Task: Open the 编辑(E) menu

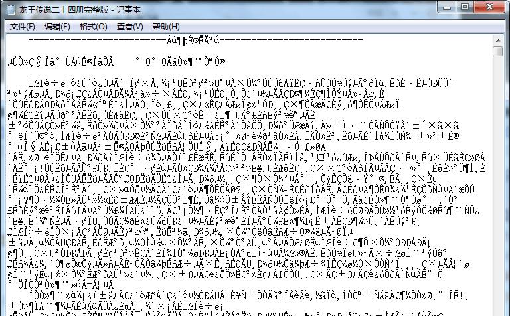Action: tap(57, 27)
